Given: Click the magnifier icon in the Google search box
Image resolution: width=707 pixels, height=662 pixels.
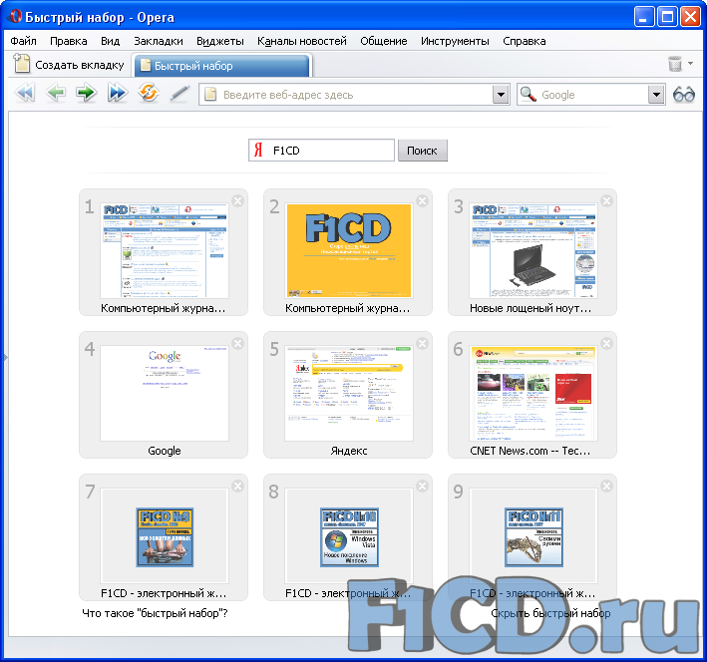Looking at the screenshot, I should [x=528, y=95].
